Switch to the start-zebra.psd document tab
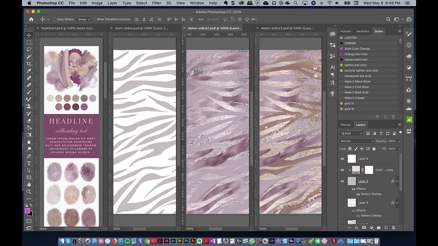This screenshot has width=438, height=246. coord(141,28)
